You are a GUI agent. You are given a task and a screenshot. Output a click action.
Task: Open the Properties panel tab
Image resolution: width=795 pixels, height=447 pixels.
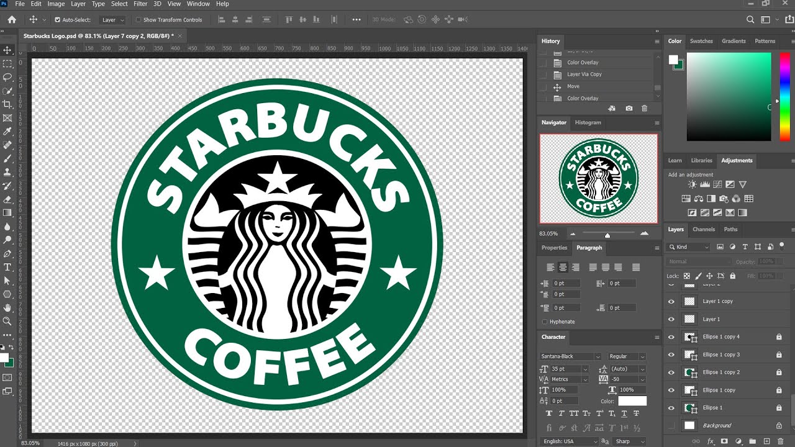[x=554, y=248]
